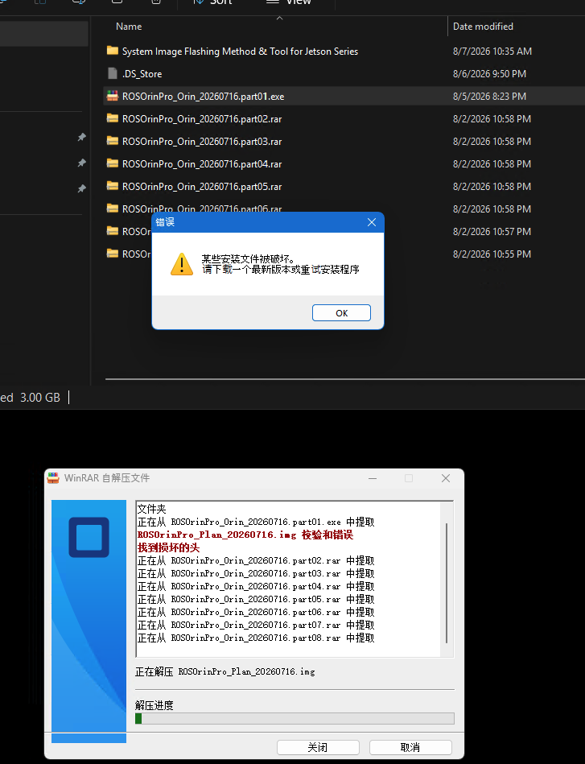Click the 取消 button in WinRAR window
The height and width of the screenshot is (764, 585).
[410, 747]
